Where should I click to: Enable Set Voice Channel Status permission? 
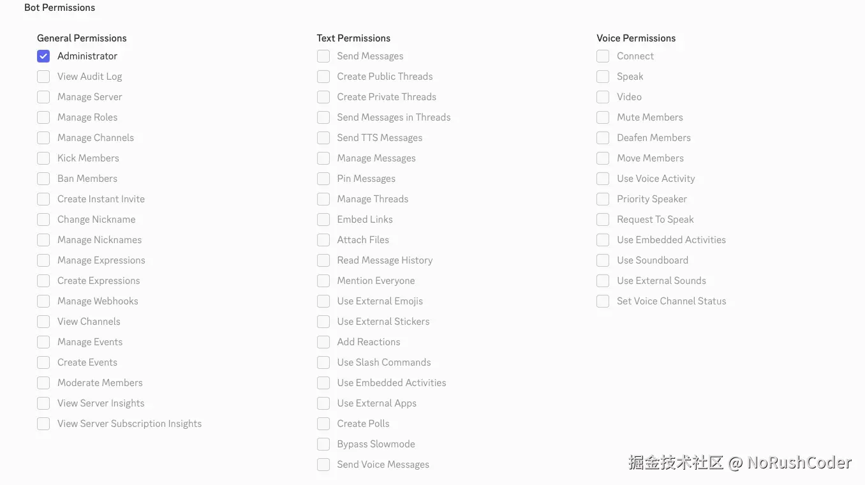coord(603,301)
